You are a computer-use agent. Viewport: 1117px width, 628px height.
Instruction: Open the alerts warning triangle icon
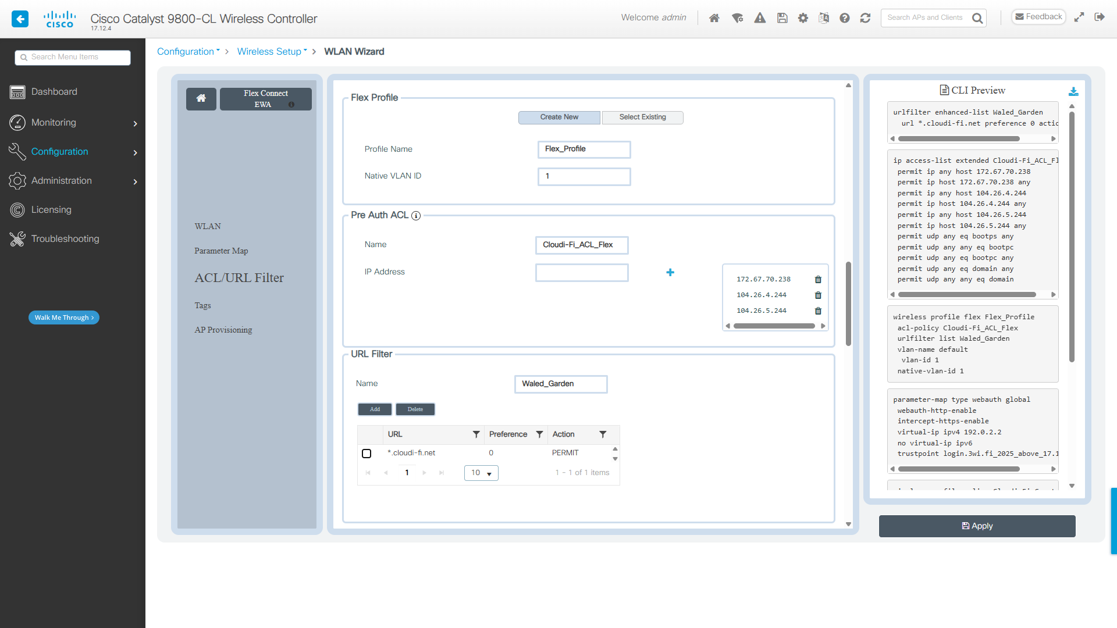(760, 18)
